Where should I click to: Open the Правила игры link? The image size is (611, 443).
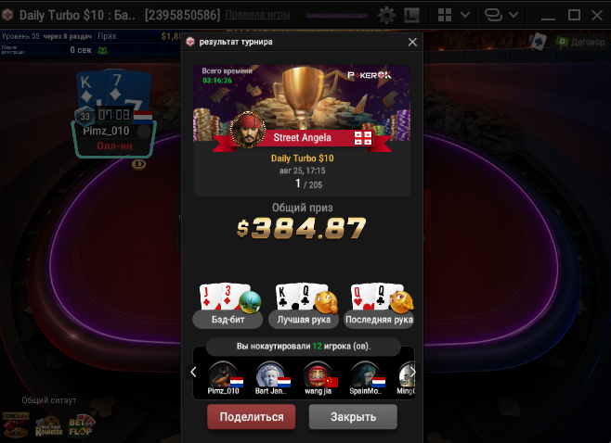[257, 15]
